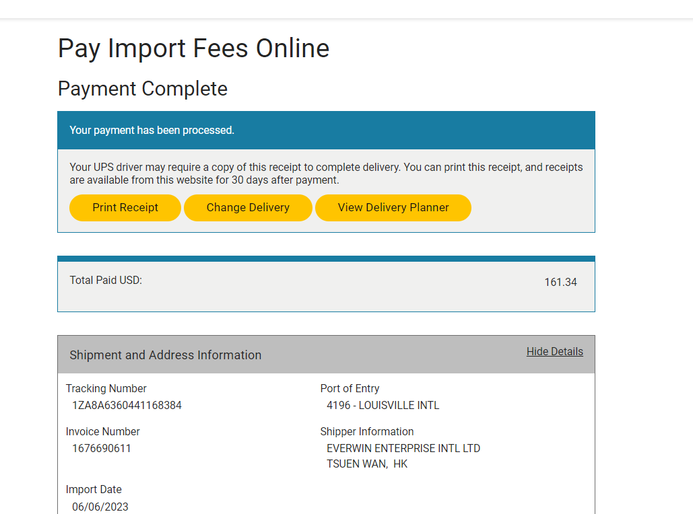The height and width of the screenshot is (514, 693).
Task: Click invoice number 1676690611
Action: (102, 448)
